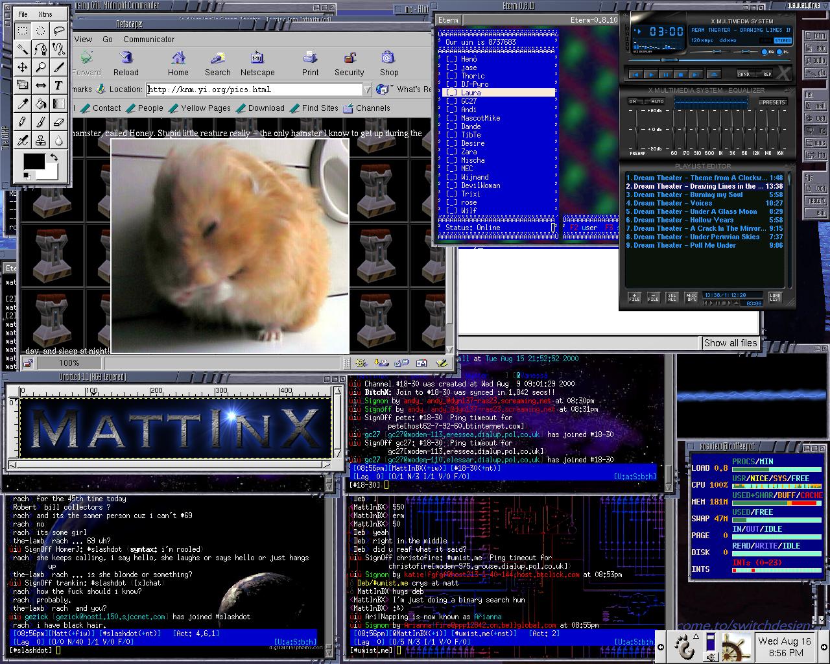Screen dimensions: 830x664
Task: Open Security info in Netscape toolbar
Action: 350,64
